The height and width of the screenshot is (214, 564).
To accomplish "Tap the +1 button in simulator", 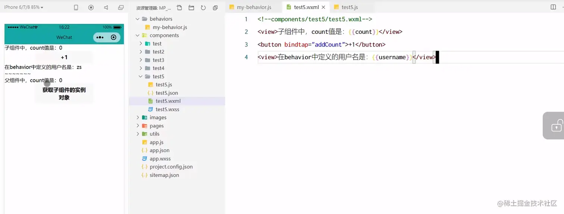I will pyautogui.click(x=64, y=57).
